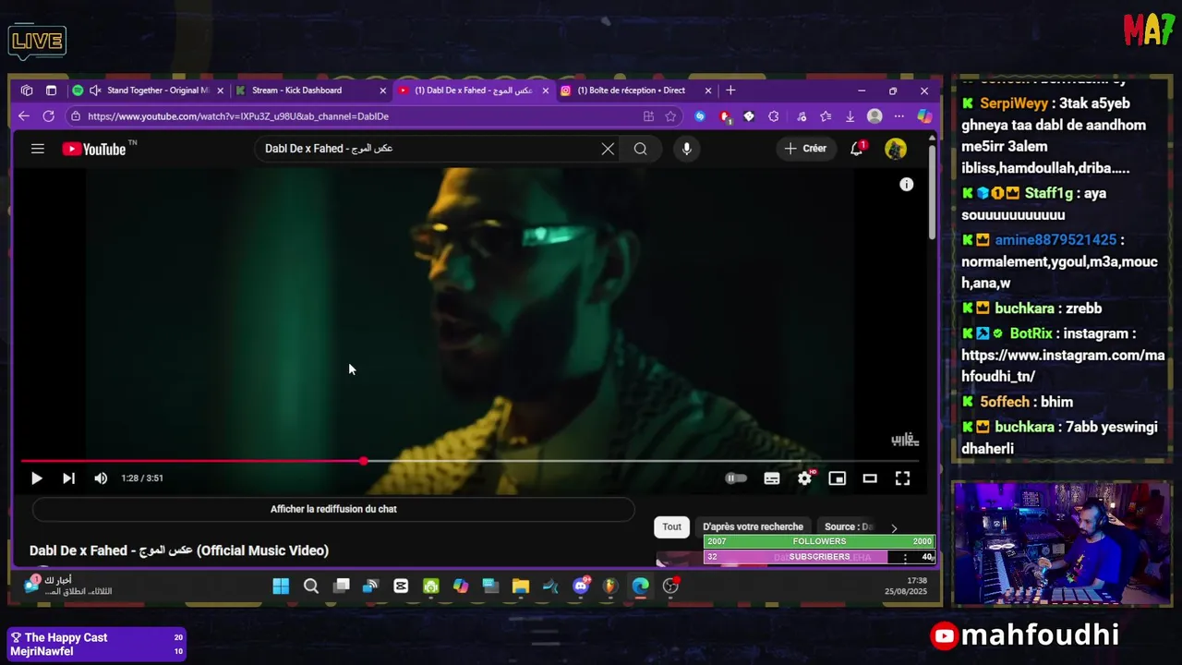The image size is (1182, 665).
Task: Switch to miniplayer mode
Action: coord(838,478)
